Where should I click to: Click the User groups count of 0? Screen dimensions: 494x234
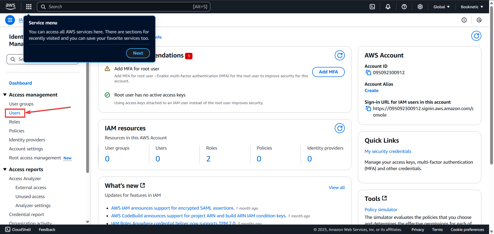tap(107, 159)
